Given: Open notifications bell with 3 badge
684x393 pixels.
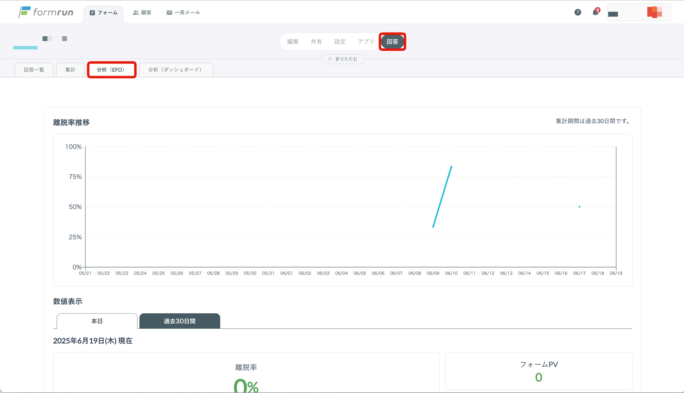Looking at the screenshot, I should coord(596,12).
